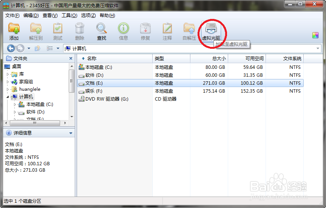
Task: Open the 查看(V) menu
Action: (50, 16)
